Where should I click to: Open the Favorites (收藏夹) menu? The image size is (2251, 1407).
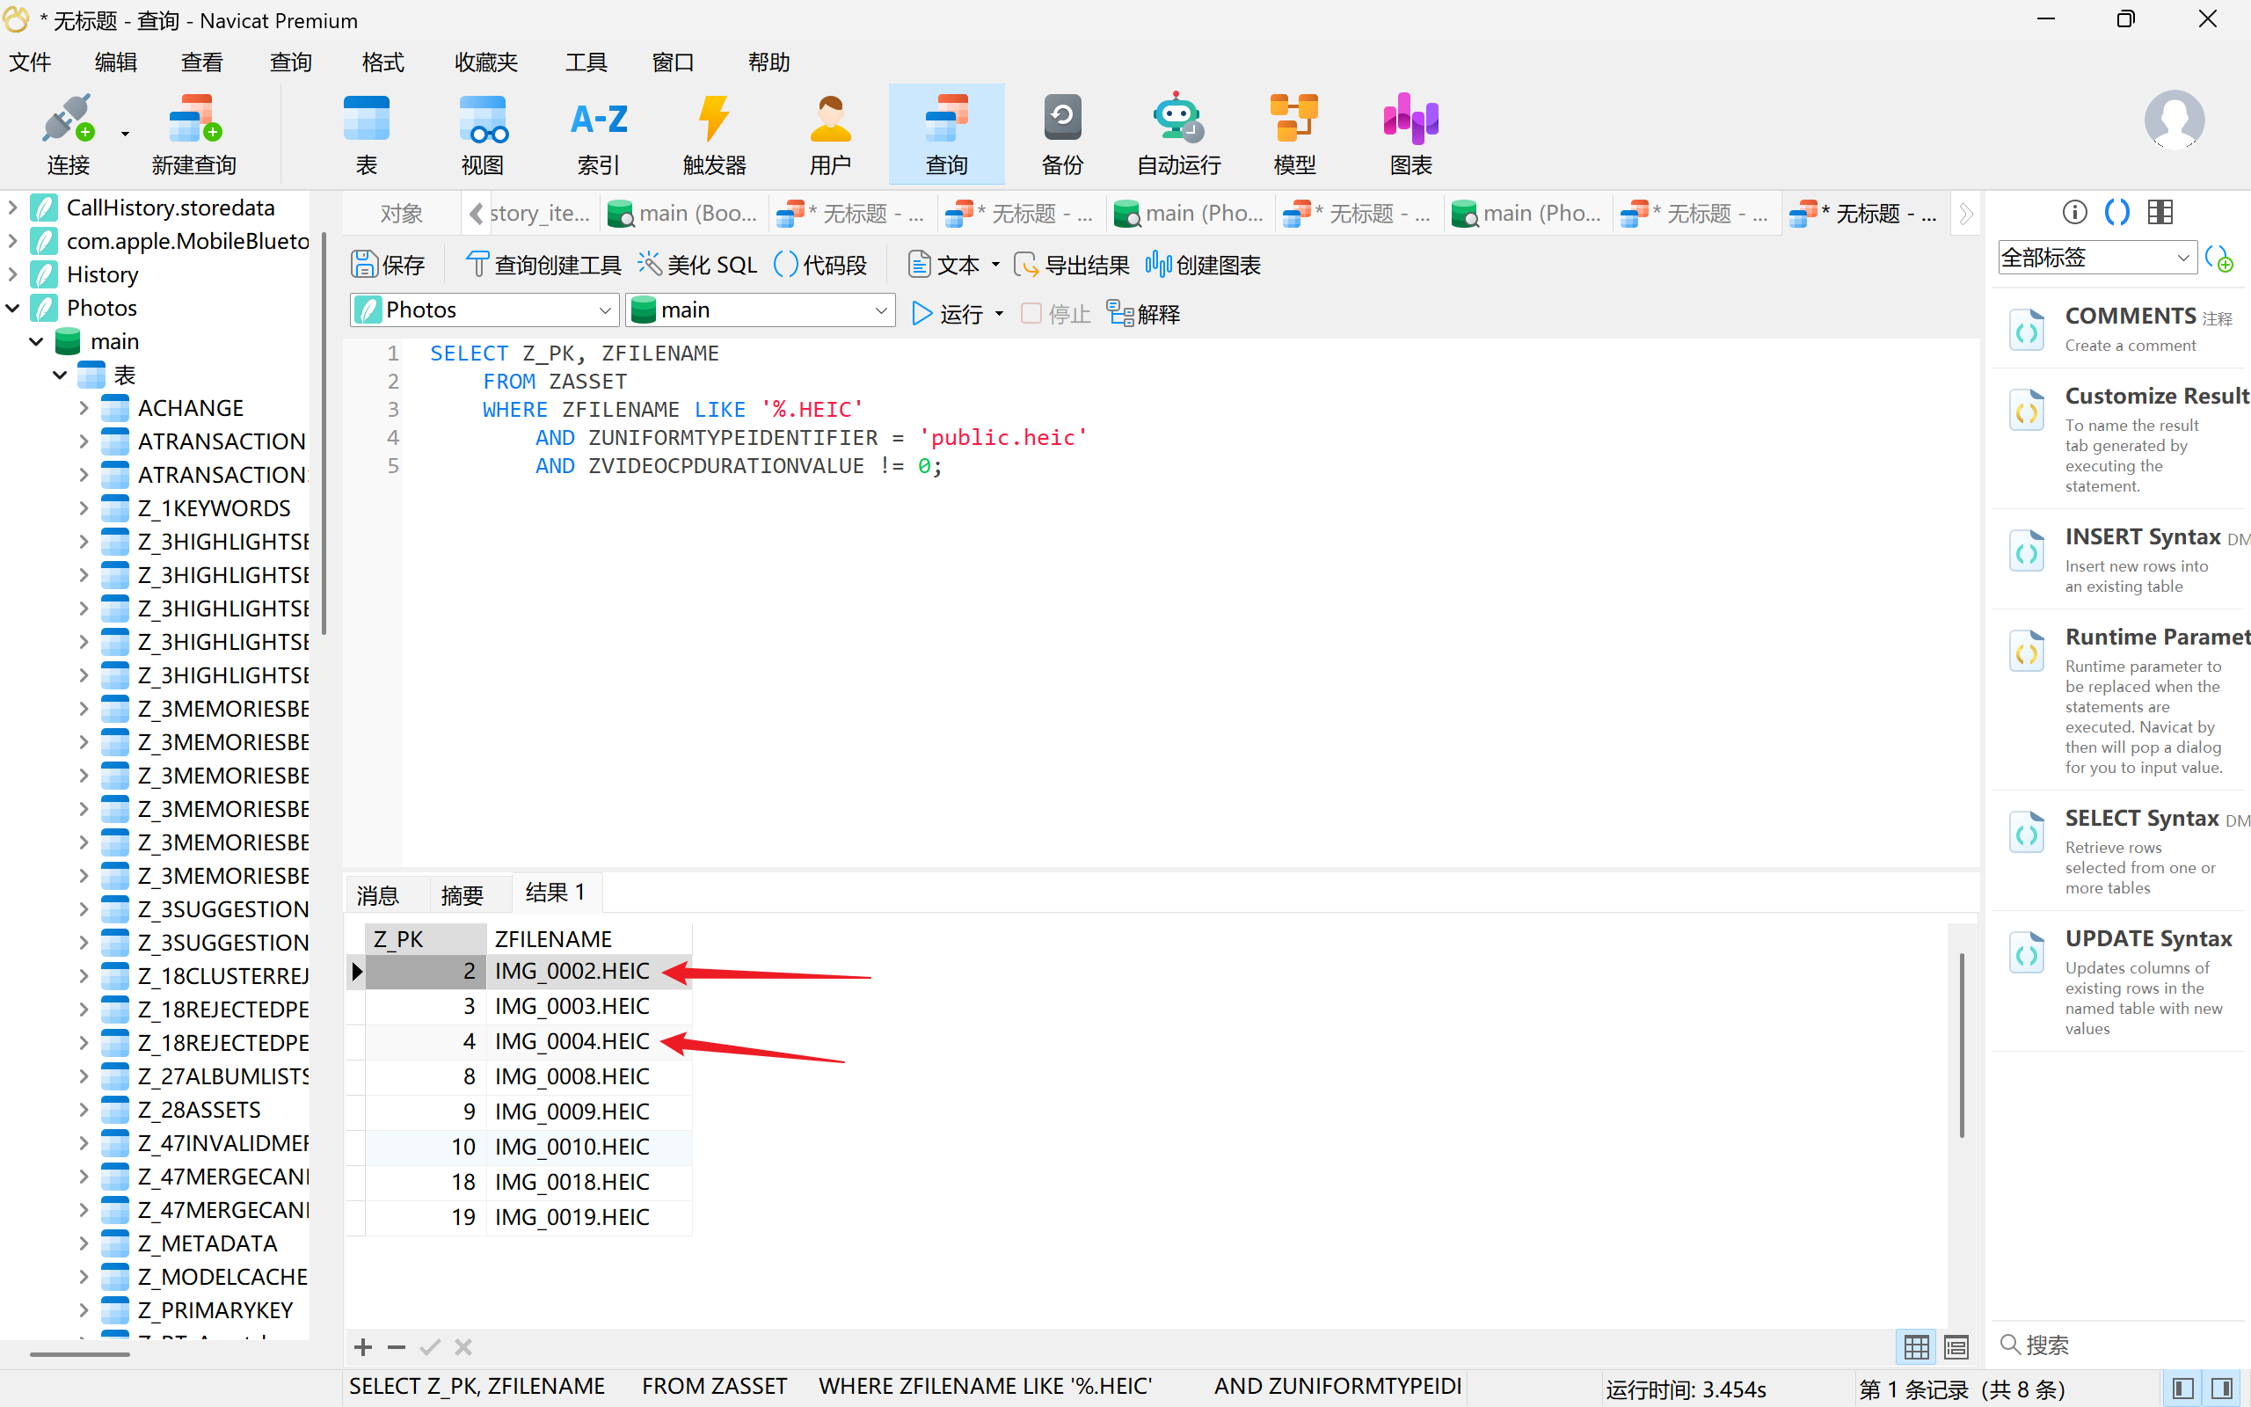tap(484, 62)
